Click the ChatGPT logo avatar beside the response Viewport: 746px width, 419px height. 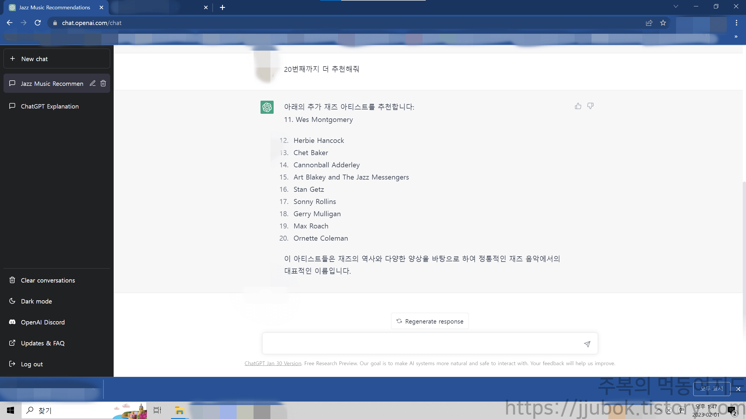(x=266, y=107)
